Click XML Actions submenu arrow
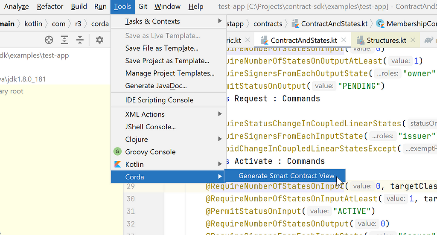Screen dimensions: 437x235 pyautogui.click(x=220, y=114)
